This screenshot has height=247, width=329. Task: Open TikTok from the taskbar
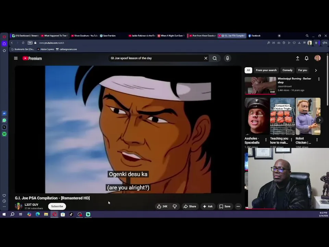coord(71,214)
